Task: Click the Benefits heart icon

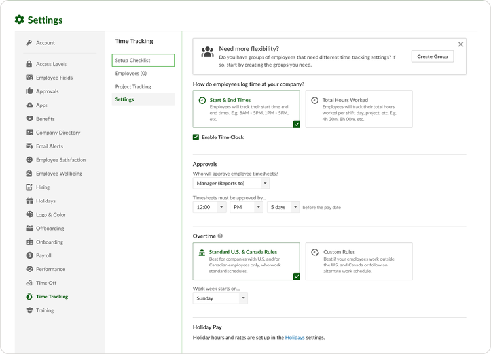Action: (x=29, y=119)
